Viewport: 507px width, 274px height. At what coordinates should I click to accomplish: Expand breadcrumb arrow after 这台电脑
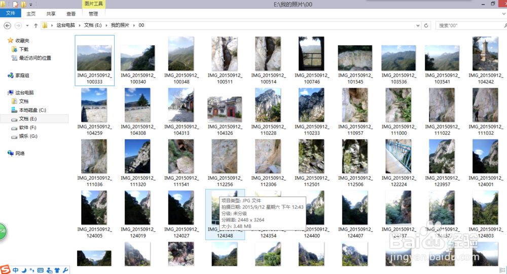coord(80,25)
